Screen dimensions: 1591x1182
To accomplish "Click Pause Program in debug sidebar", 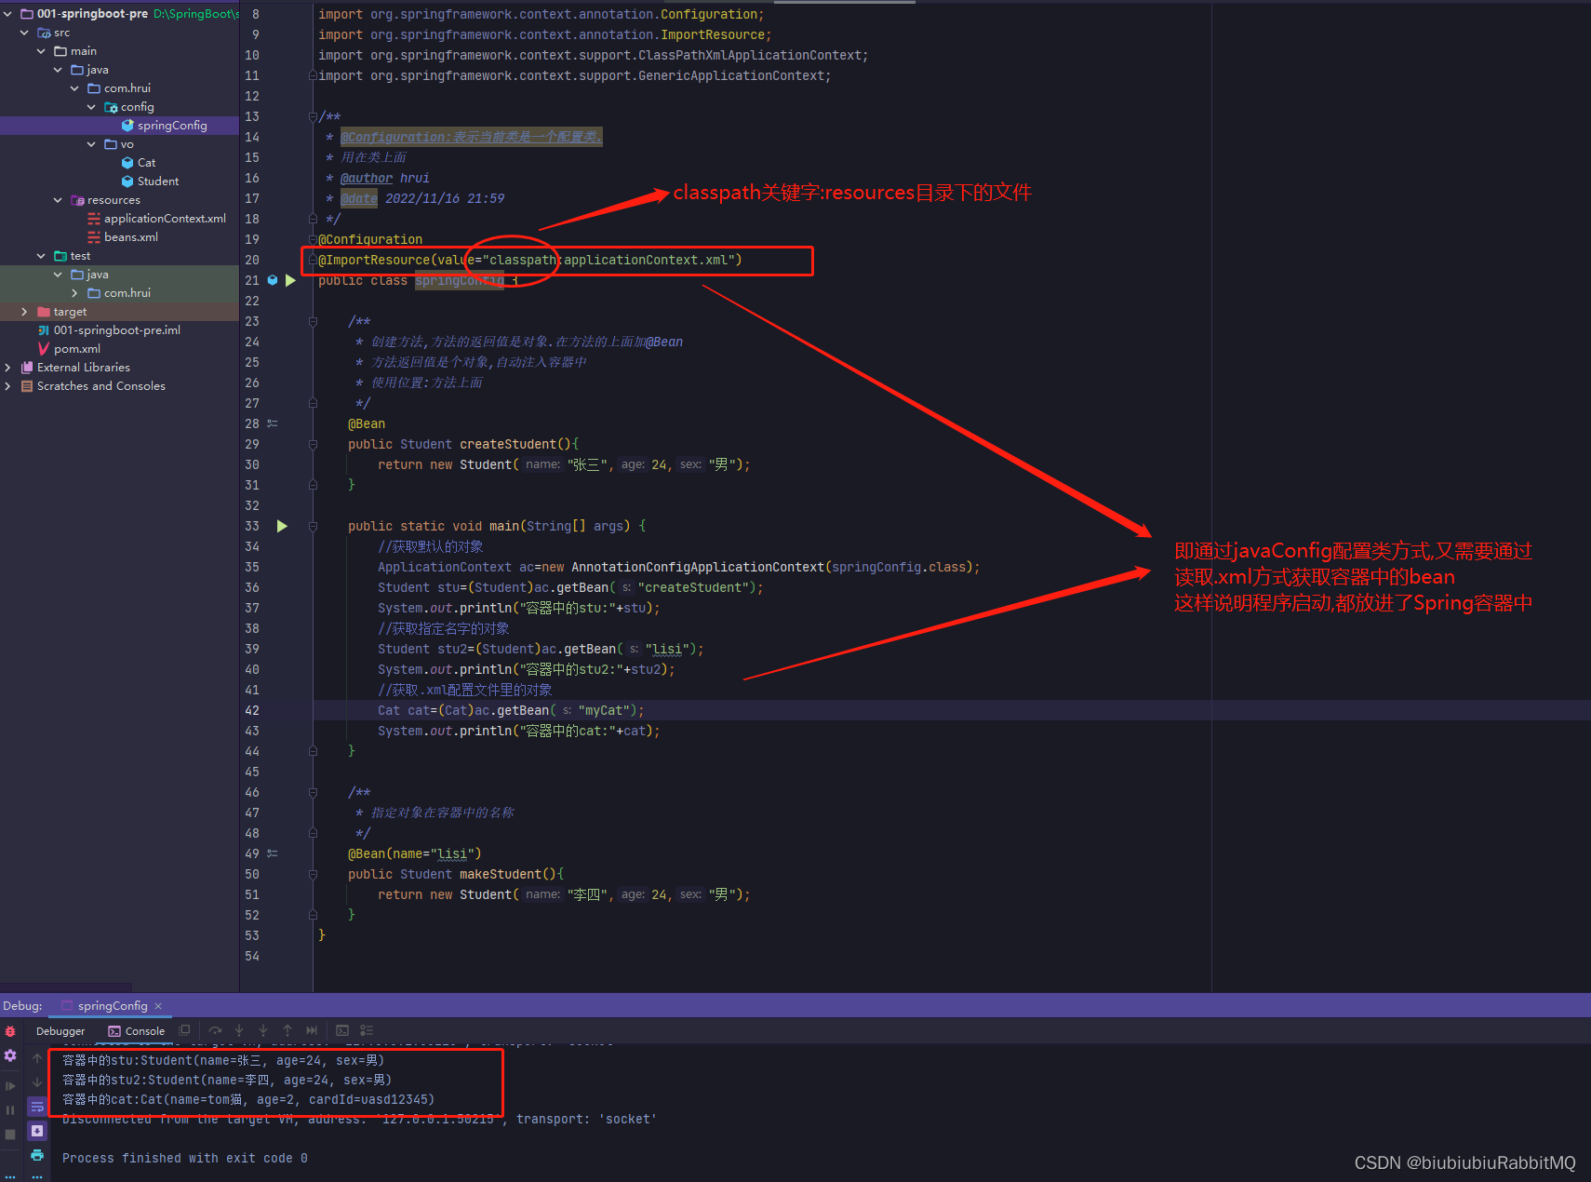I will click(10, 1109).
